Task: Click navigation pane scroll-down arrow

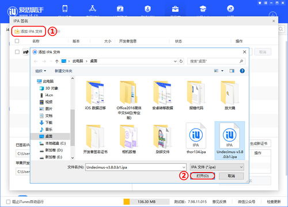Action: coord(73,158)
